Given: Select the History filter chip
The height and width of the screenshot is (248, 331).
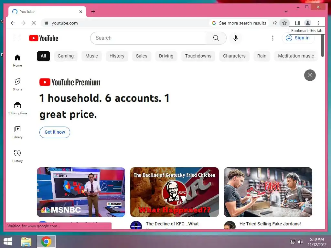Looking at the screenshot, I should pyautogui.click(x=117, y=56).
